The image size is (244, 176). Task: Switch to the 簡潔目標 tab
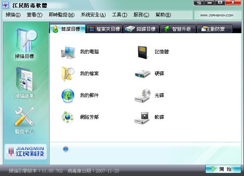(x=68, y=29)
